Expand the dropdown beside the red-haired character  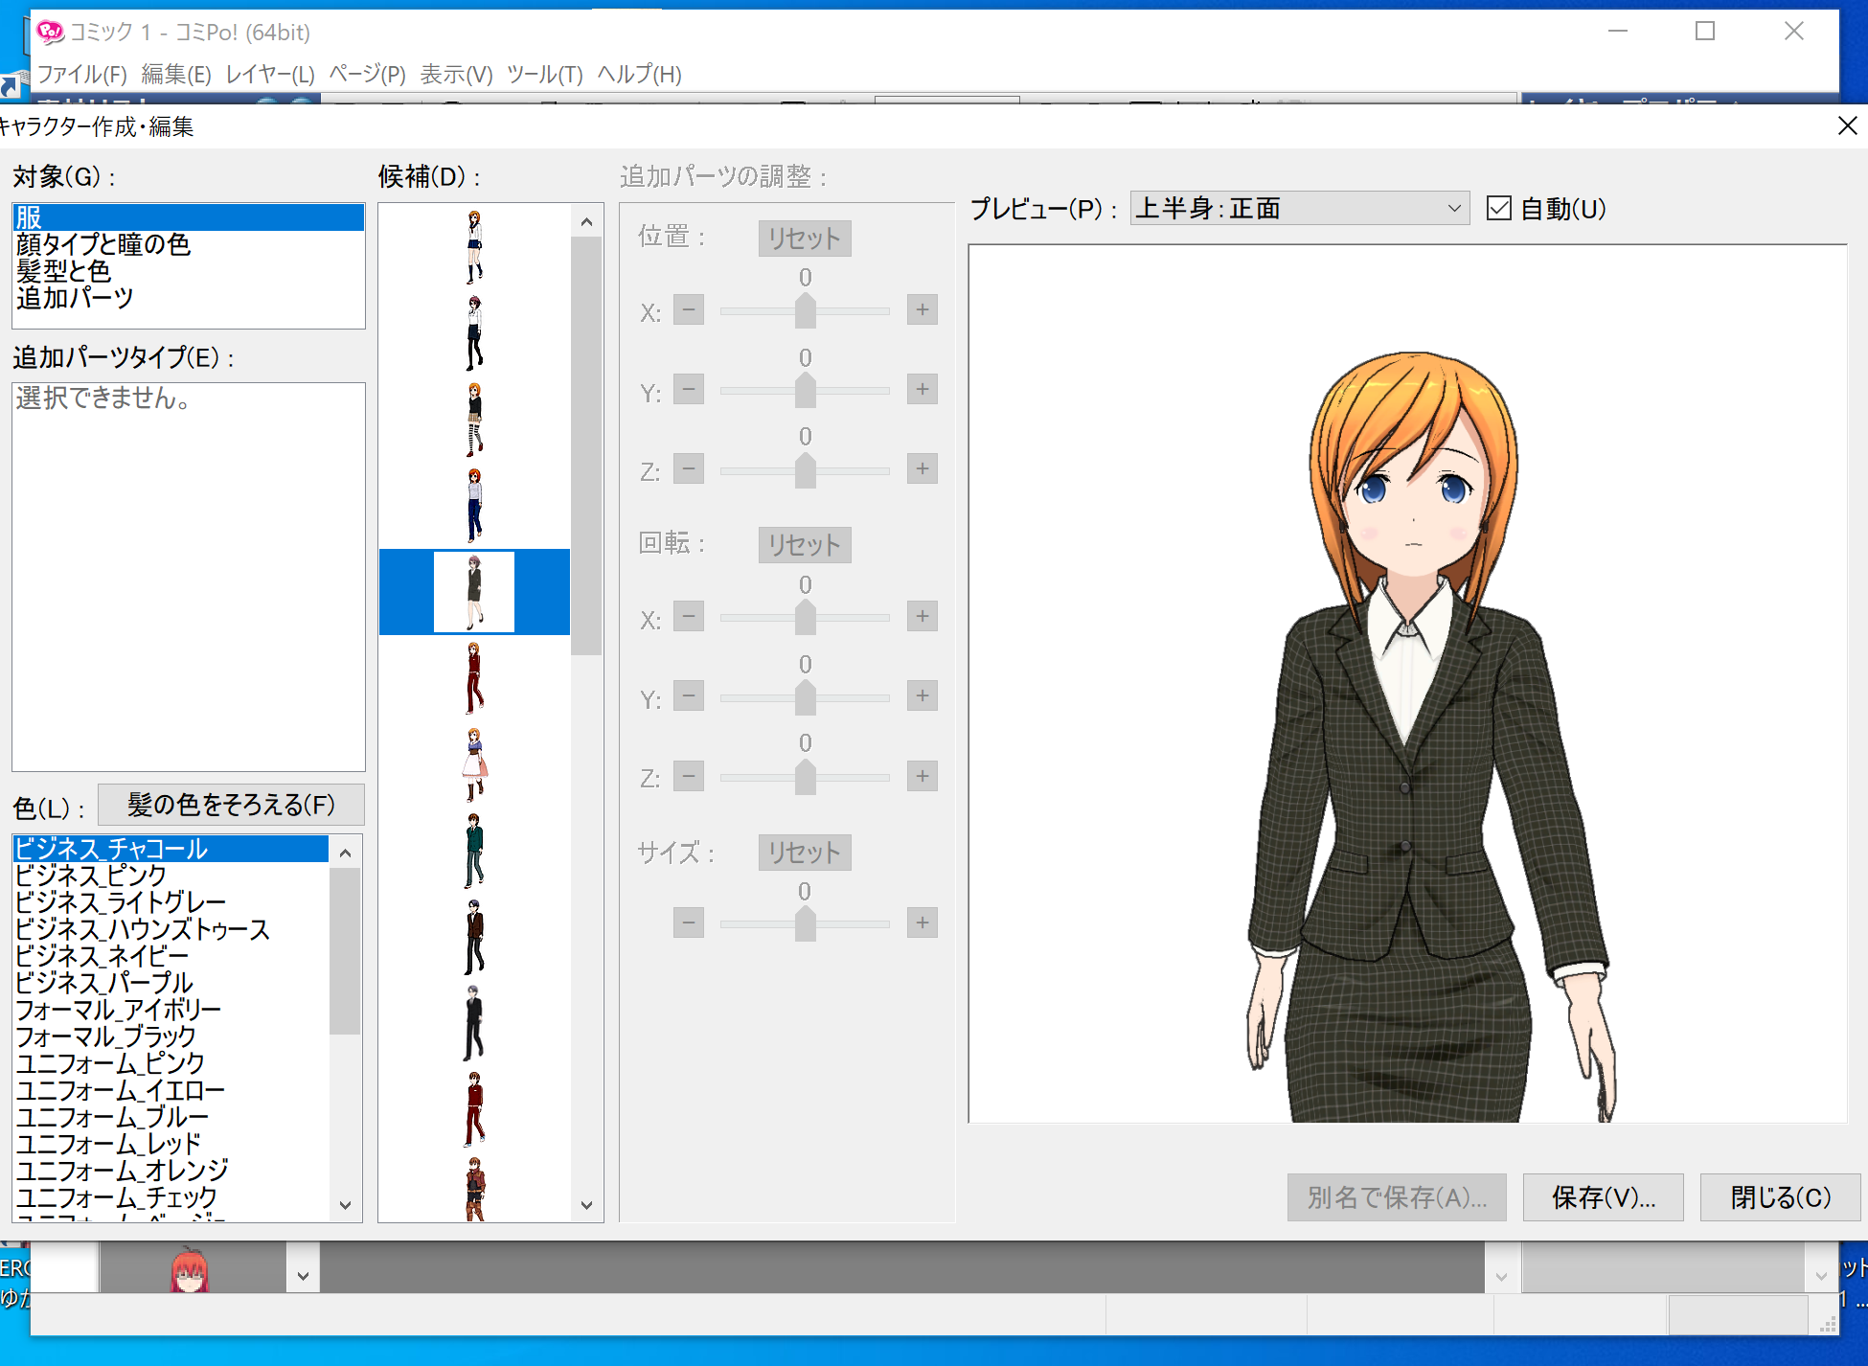tap(303, 1275)
